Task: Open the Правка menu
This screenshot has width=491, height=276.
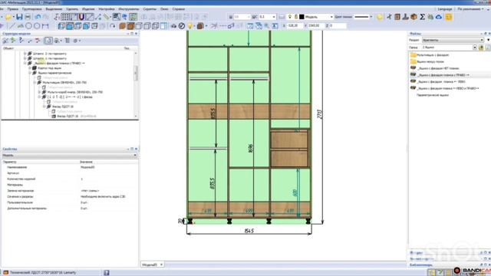Action: 12,9
